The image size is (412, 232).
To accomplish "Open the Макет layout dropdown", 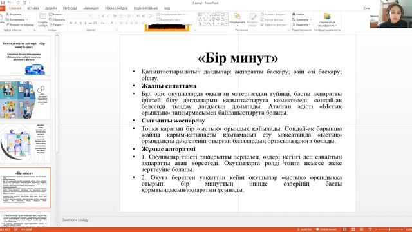I will (56, 14).
